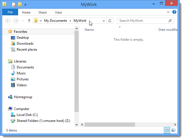Viewport: 184px width, 140px height.
Task: Open Shared Folders (\\vmware-host) (Z:)
Action: (x=43, y=121)
